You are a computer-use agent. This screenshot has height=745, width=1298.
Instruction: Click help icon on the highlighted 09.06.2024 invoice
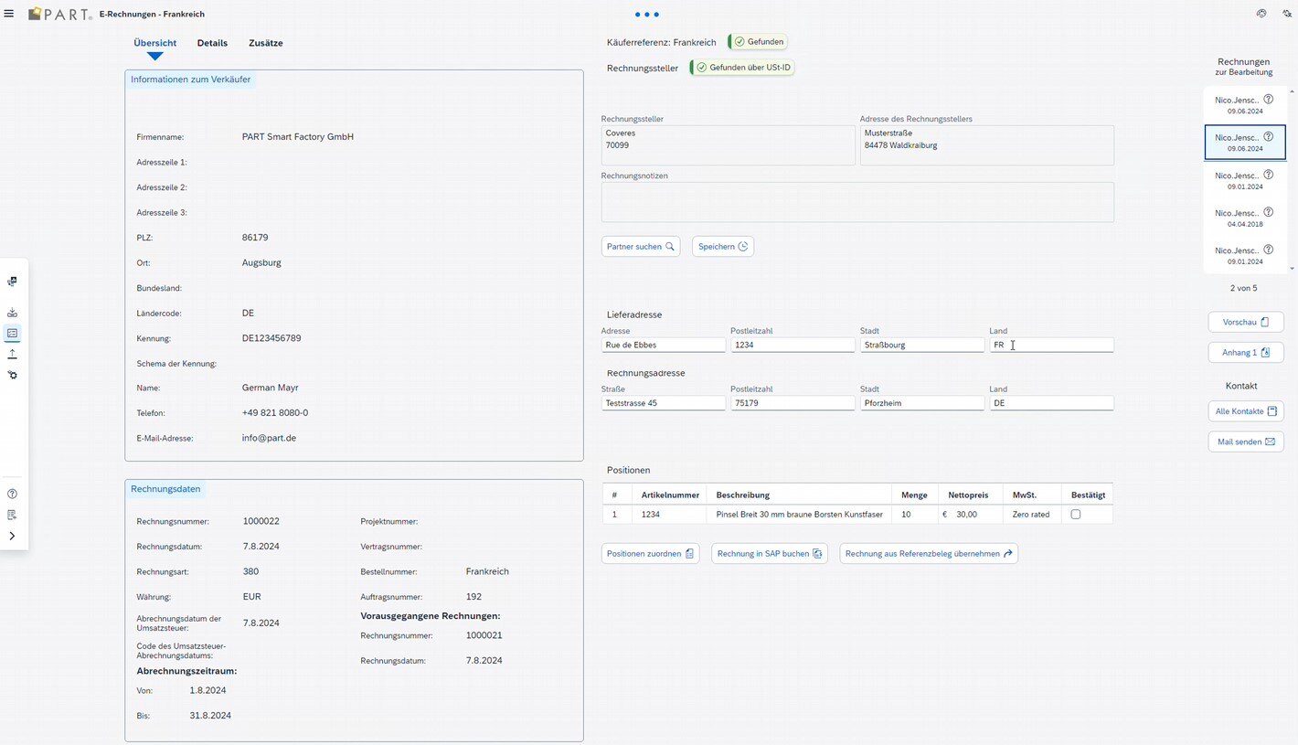[1268, 136]
